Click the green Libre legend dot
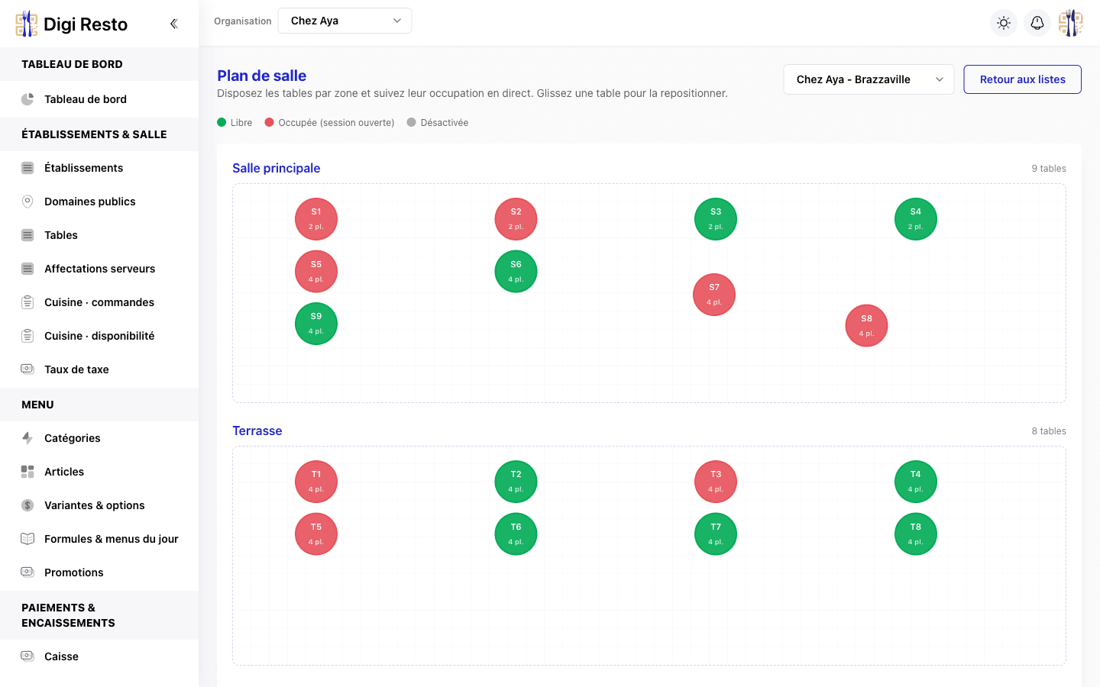Viewport: 1100px width, 687px height. pos(222,122)
